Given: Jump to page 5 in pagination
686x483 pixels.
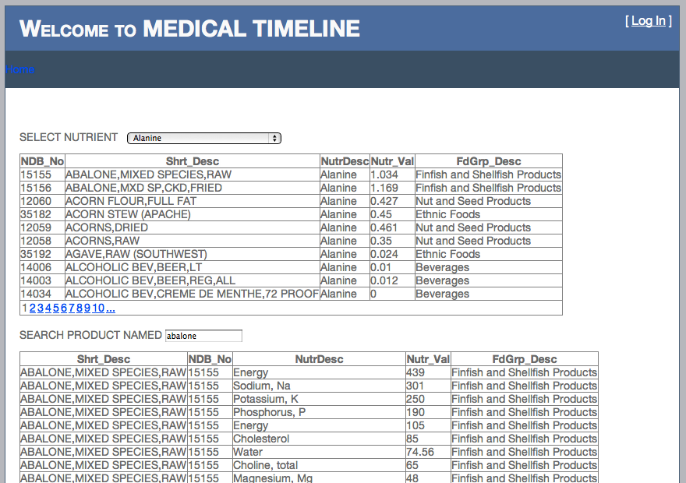Looking at the screenshot, I should pos(56,308).
